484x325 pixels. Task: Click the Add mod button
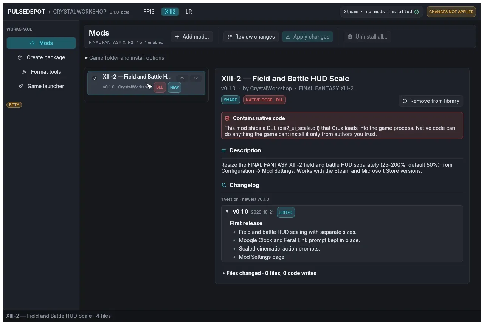coord(192,37)
